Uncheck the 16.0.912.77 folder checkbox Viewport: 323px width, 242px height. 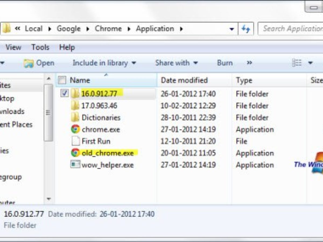[64, 93]
